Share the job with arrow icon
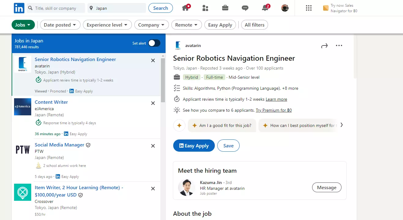 [x=324, y=46]
